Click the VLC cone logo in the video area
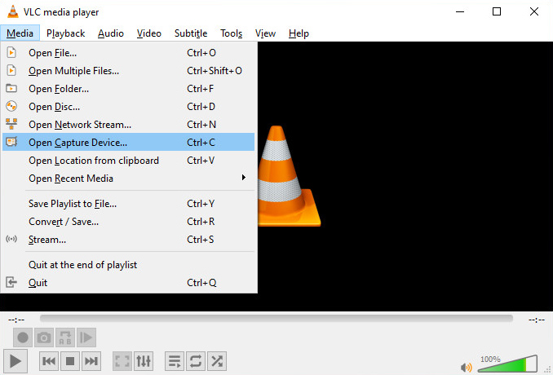 coord(290,176)
